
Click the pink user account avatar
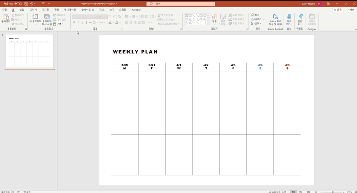click(x=320, y=4)
